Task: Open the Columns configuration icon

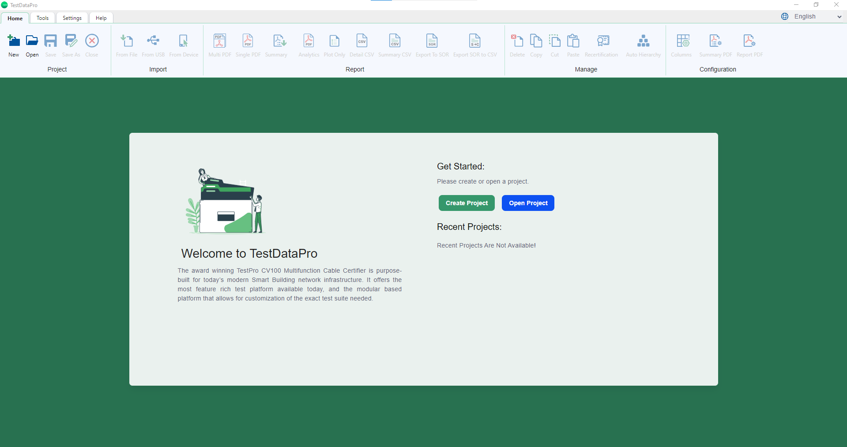Action: (683, 41)
